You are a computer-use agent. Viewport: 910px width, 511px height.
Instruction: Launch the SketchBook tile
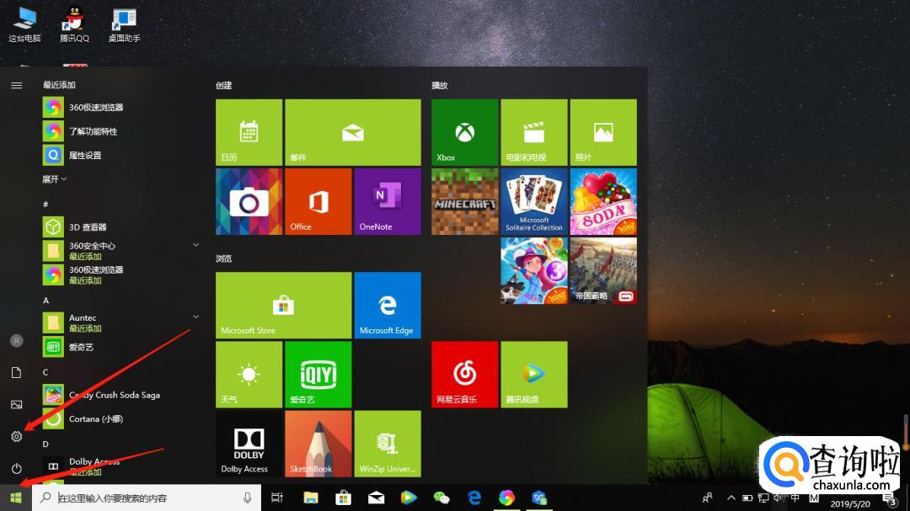pyautogui.click(x=318, y=444)
